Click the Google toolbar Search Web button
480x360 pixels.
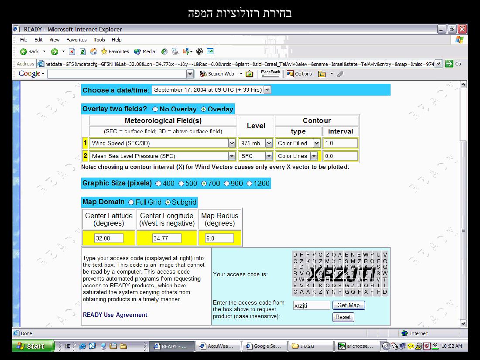pos(217,74)
